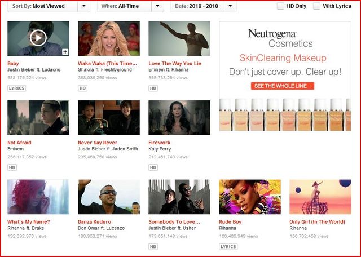Click the What's My Name? thumbnail
This screenshot has width=361, height=257.
pyautogui.click(x=38, y=197)
